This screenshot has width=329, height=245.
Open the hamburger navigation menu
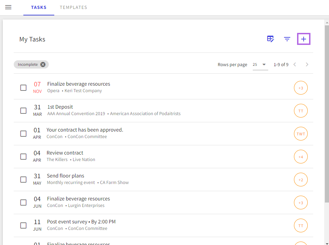click(8, 7)
